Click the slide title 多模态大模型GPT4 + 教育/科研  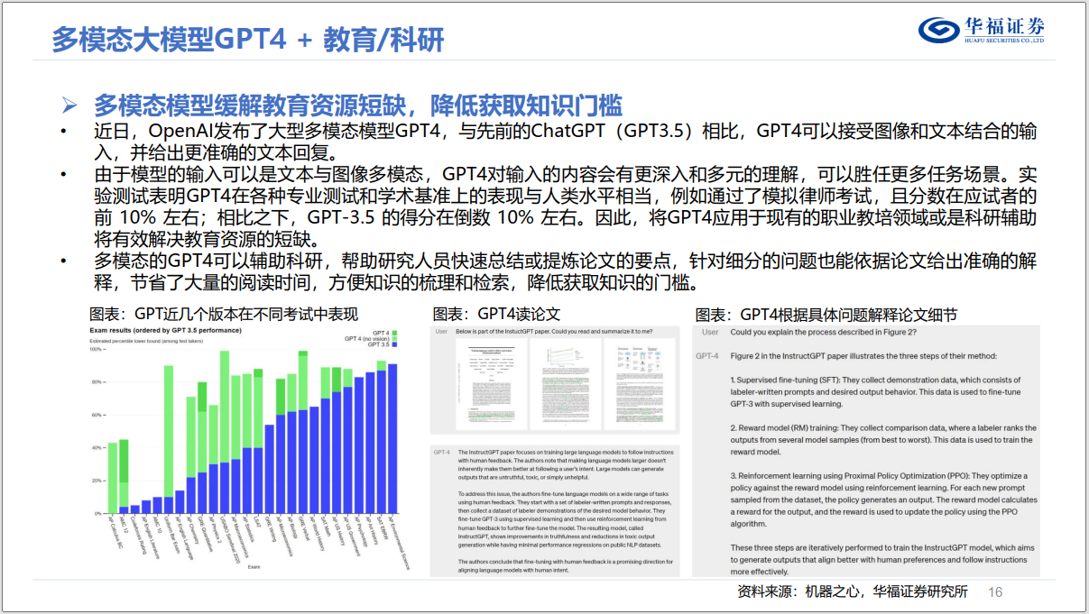click(x=248, y=39)
